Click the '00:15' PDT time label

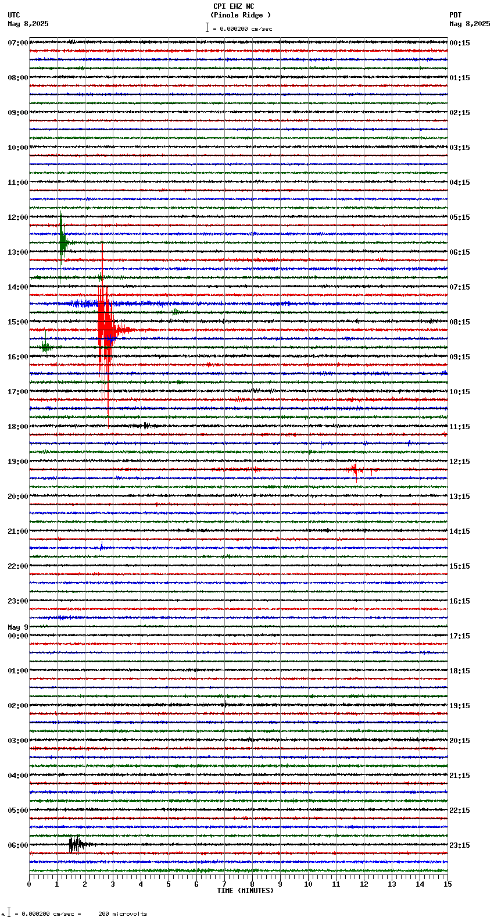click(460, 43)
